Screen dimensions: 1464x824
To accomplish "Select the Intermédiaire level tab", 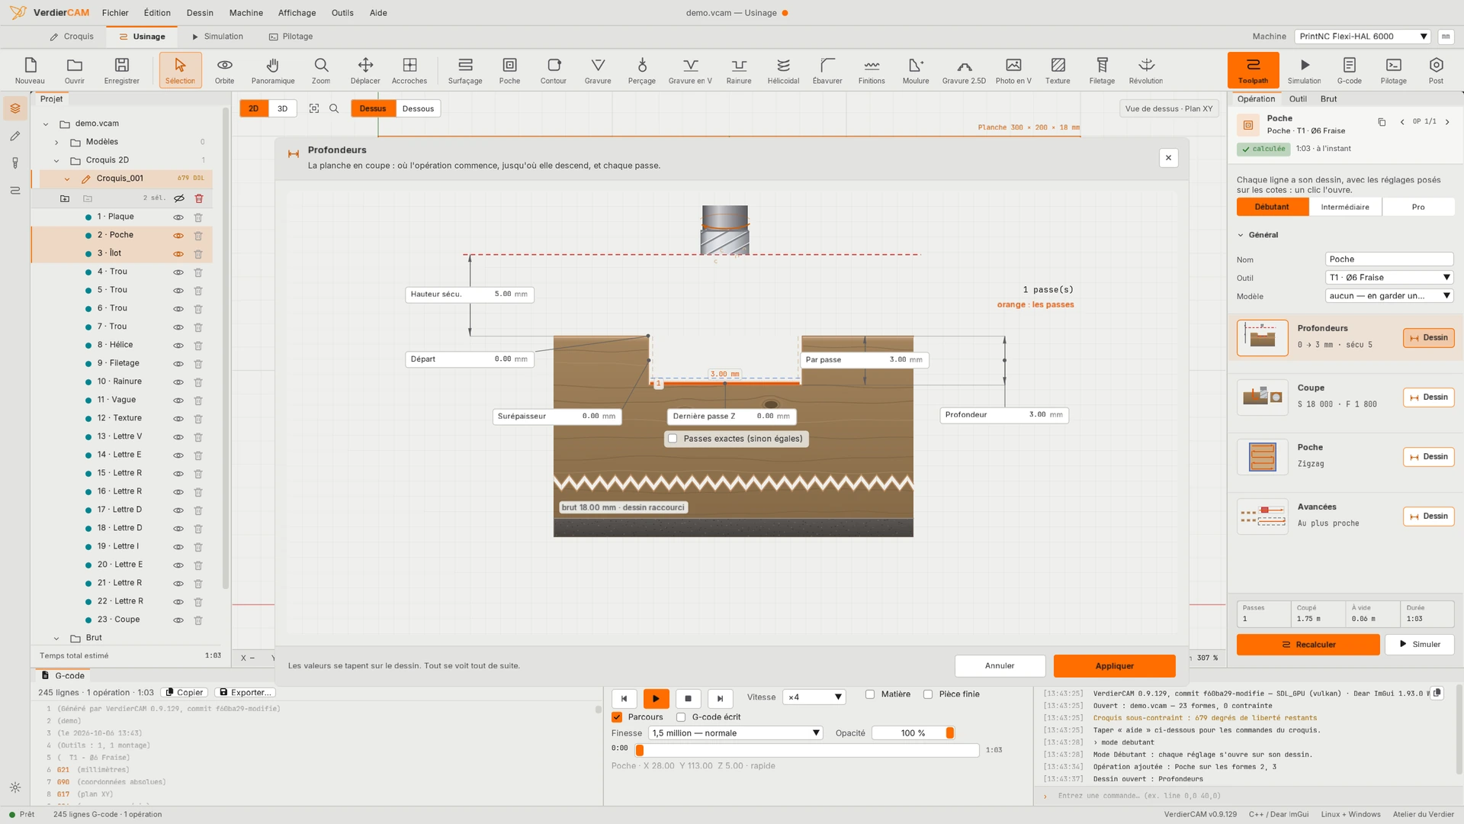I will click(x=1345, y=208).
